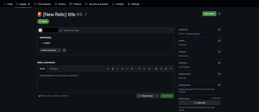Click the Create sub-issue button
259x112 pixels.
(48, 50)
